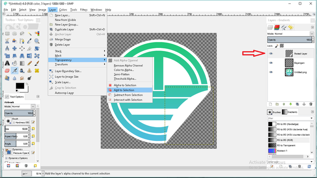Select the Clone stamp tool
317x178 pixels.
click(30, 71)
